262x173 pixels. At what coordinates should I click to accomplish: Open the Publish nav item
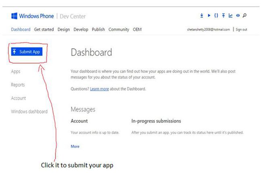click(98, 29)
